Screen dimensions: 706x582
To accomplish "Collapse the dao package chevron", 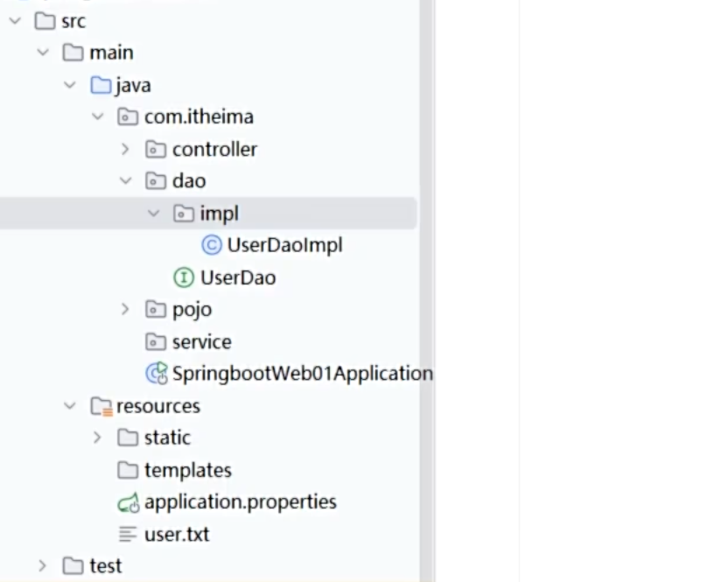I will 125,181.
